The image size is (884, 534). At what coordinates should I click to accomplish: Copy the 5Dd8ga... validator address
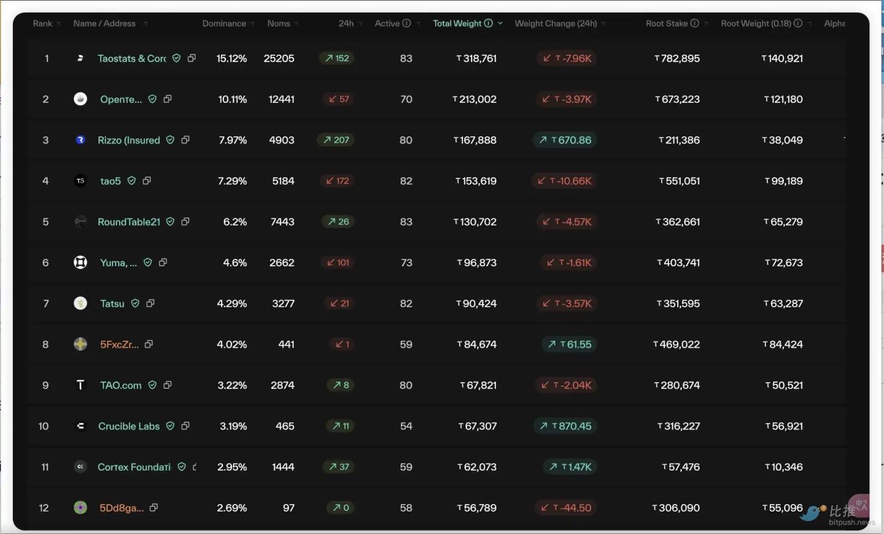154,508
